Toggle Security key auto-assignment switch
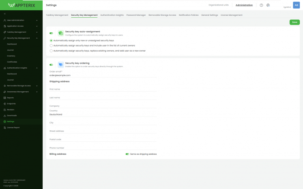Viewport: 303px width, 189px height. pos(51,33)
